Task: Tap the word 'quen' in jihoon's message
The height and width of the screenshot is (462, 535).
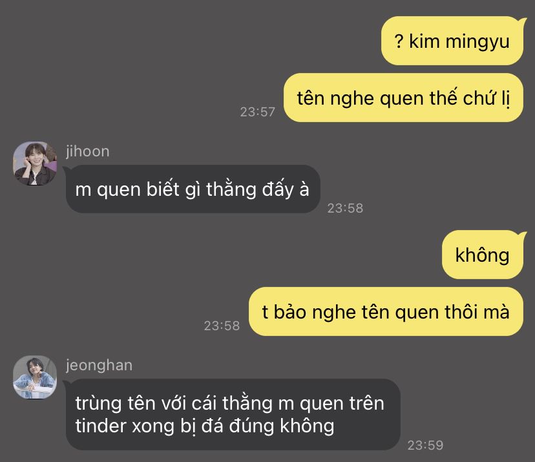Action: point(119,191)
